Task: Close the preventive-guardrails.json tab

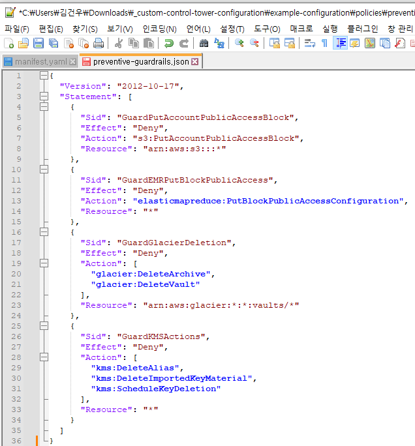Action: click(x=194, y=62)
